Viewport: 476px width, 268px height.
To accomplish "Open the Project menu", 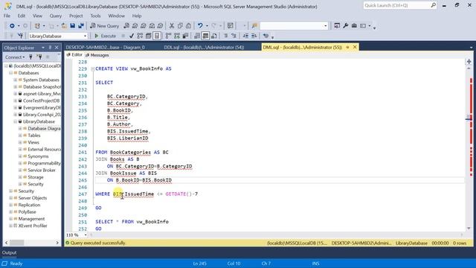I will pos(76,16).
